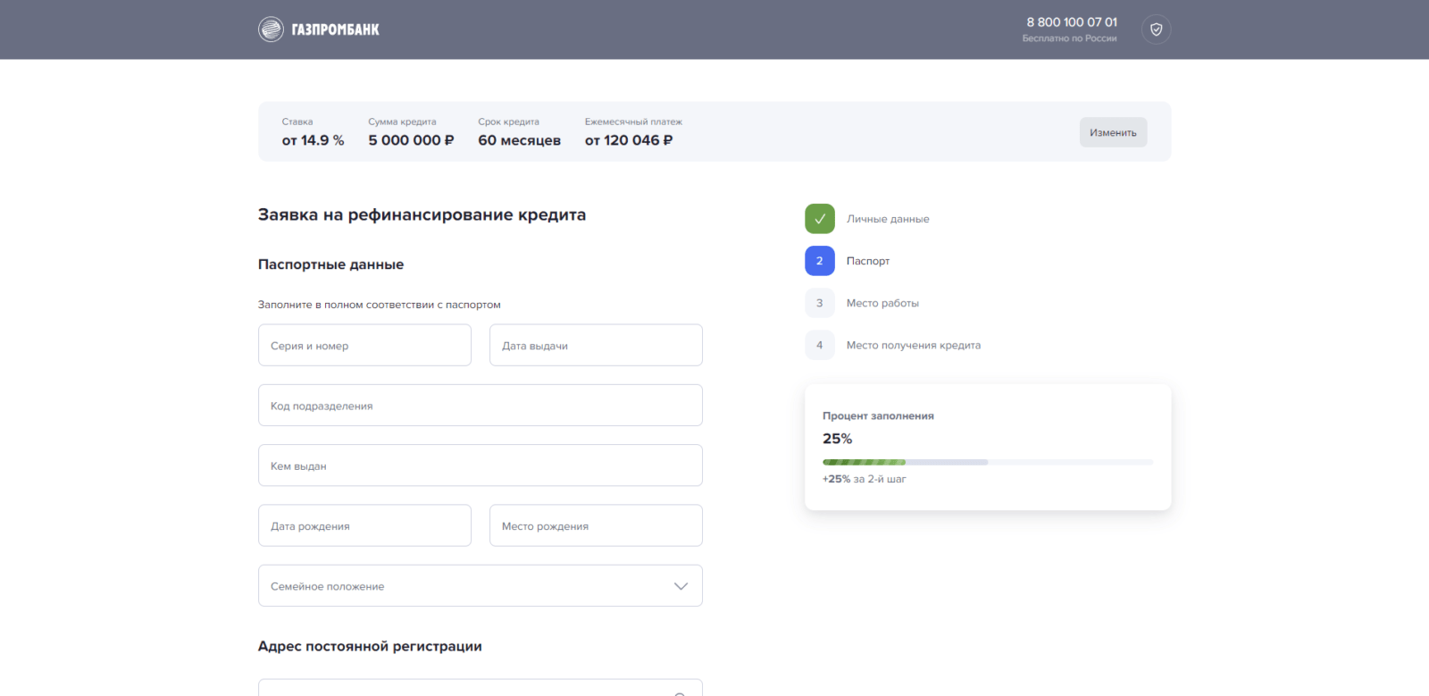Image resolution: width=1429 pixels, height=696 pixels.
Task: Open the Место получения кредита step
Action: [x=914, y=345]
